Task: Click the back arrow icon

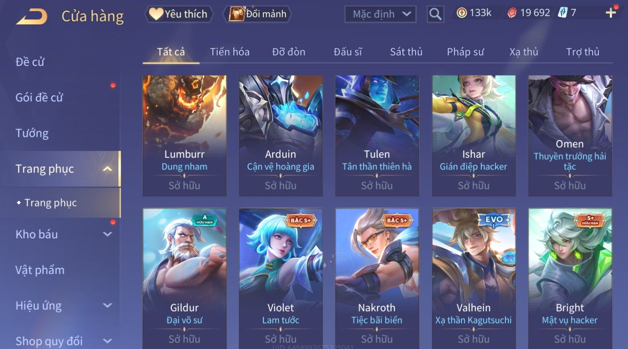Action: pyautogui.click(x=31, y=17)
